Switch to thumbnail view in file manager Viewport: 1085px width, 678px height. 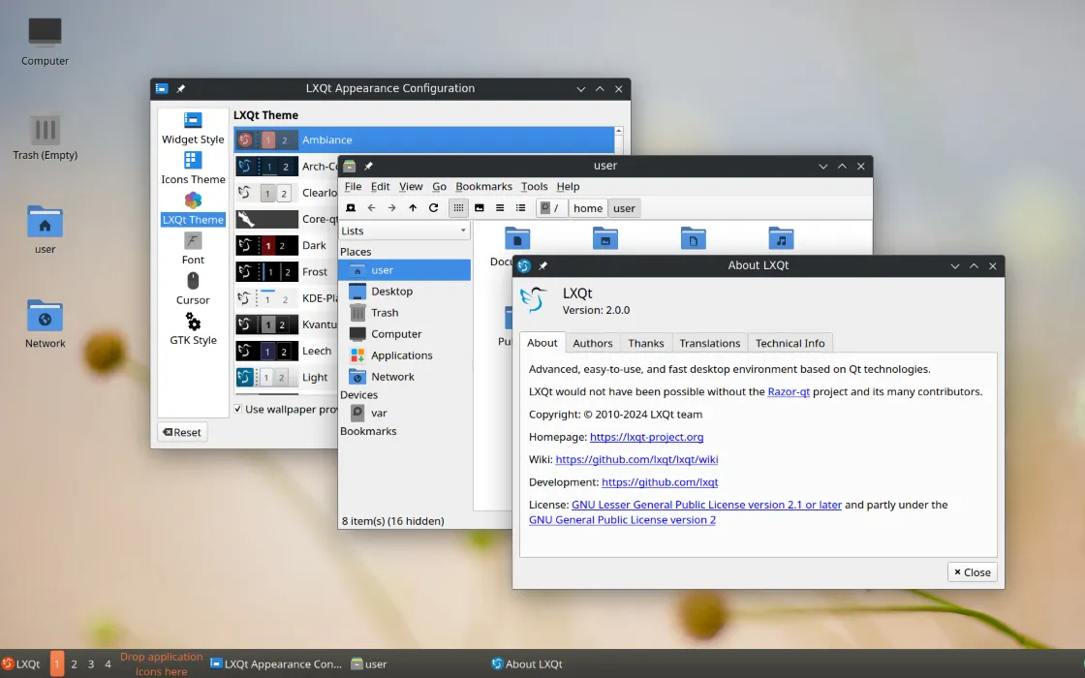pos(479,208)
